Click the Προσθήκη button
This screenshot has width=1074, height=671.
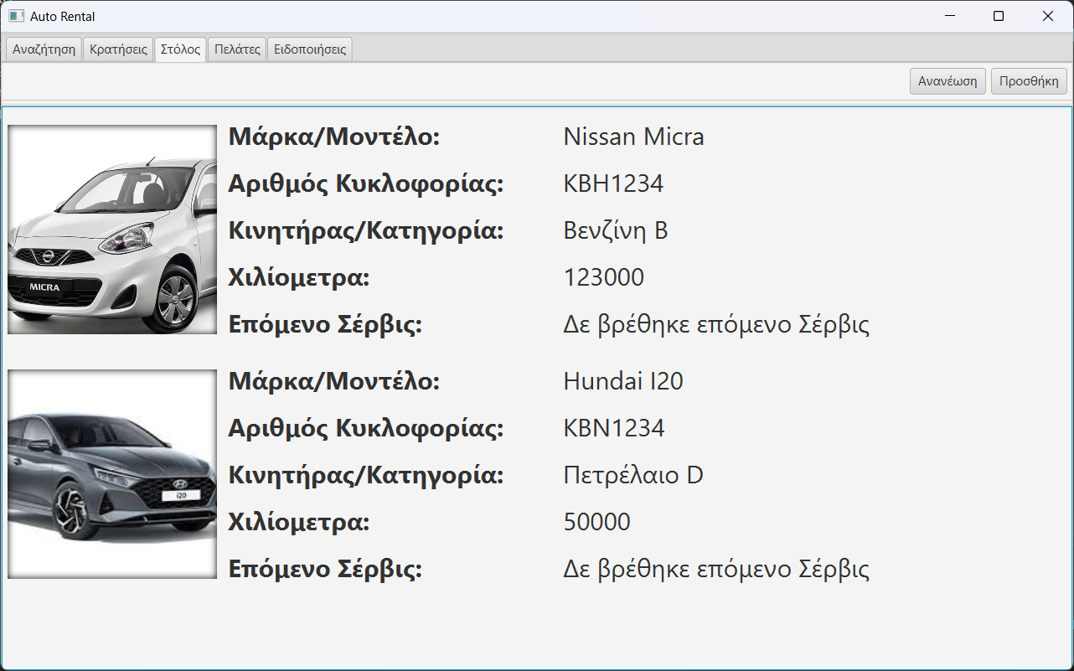coord(1029,81)
